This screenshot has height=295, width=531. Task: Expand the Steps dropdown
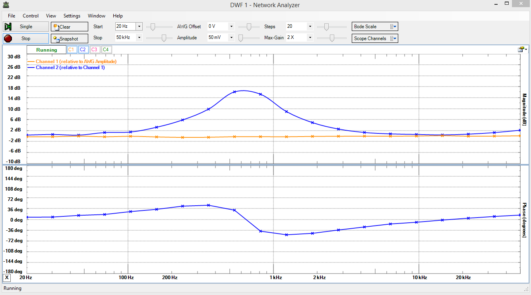point(310,27)
